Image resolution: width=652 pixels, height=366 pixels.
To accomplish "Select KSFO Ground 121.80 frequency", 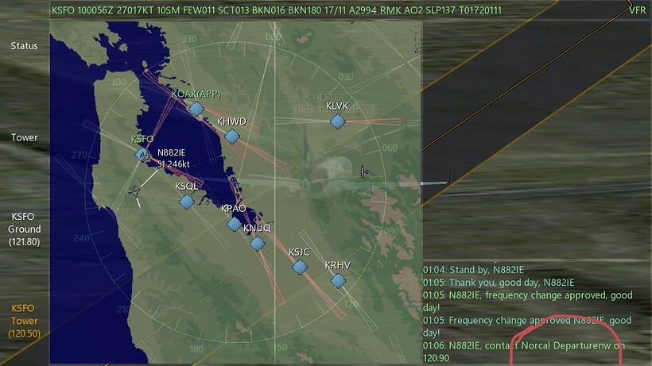I will pyautogui.click(x=24, y=229).
